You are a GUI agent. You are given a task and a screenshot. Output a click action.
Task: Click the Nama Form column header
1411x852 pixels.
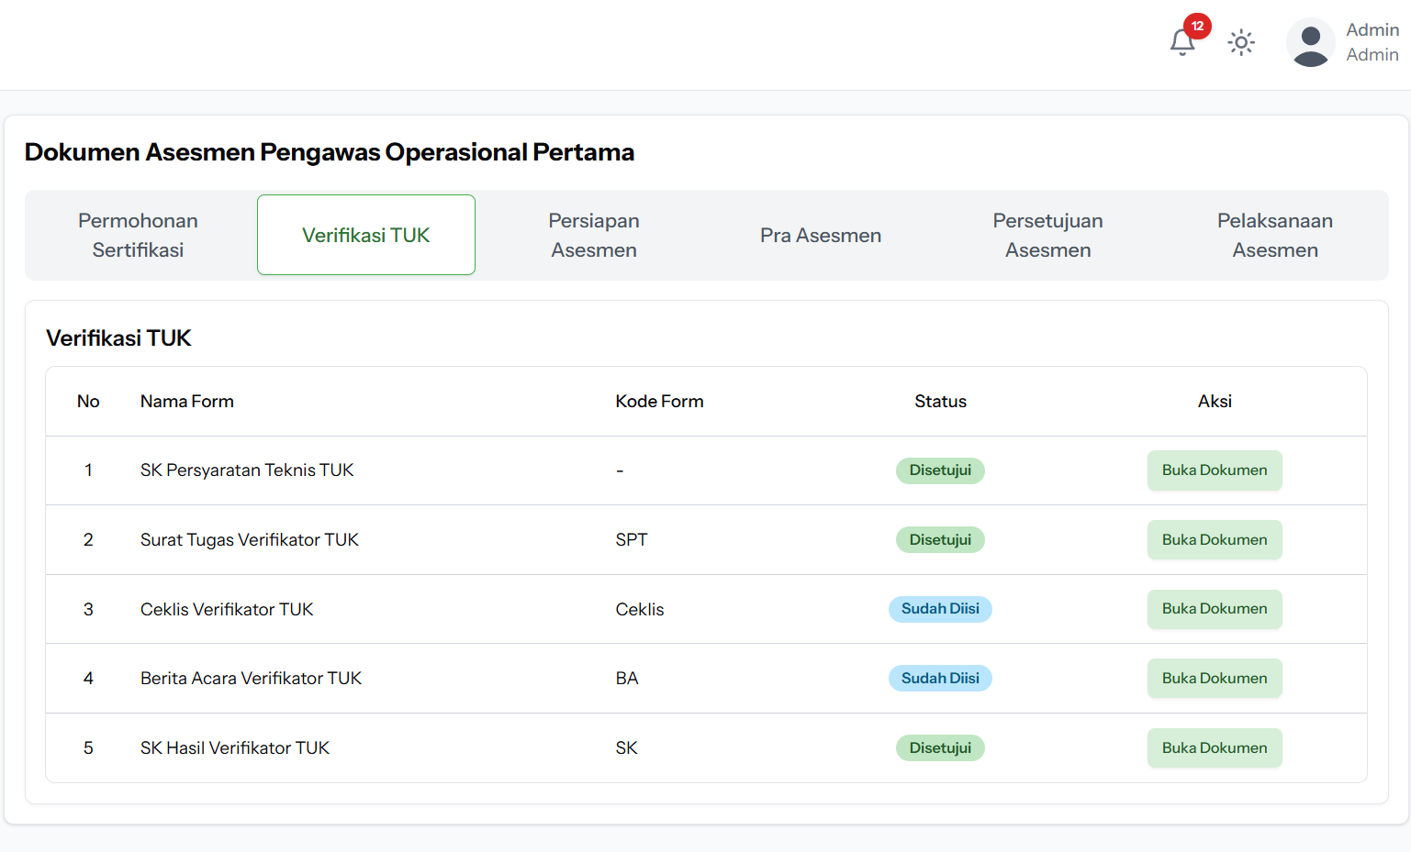coord(187,402)
